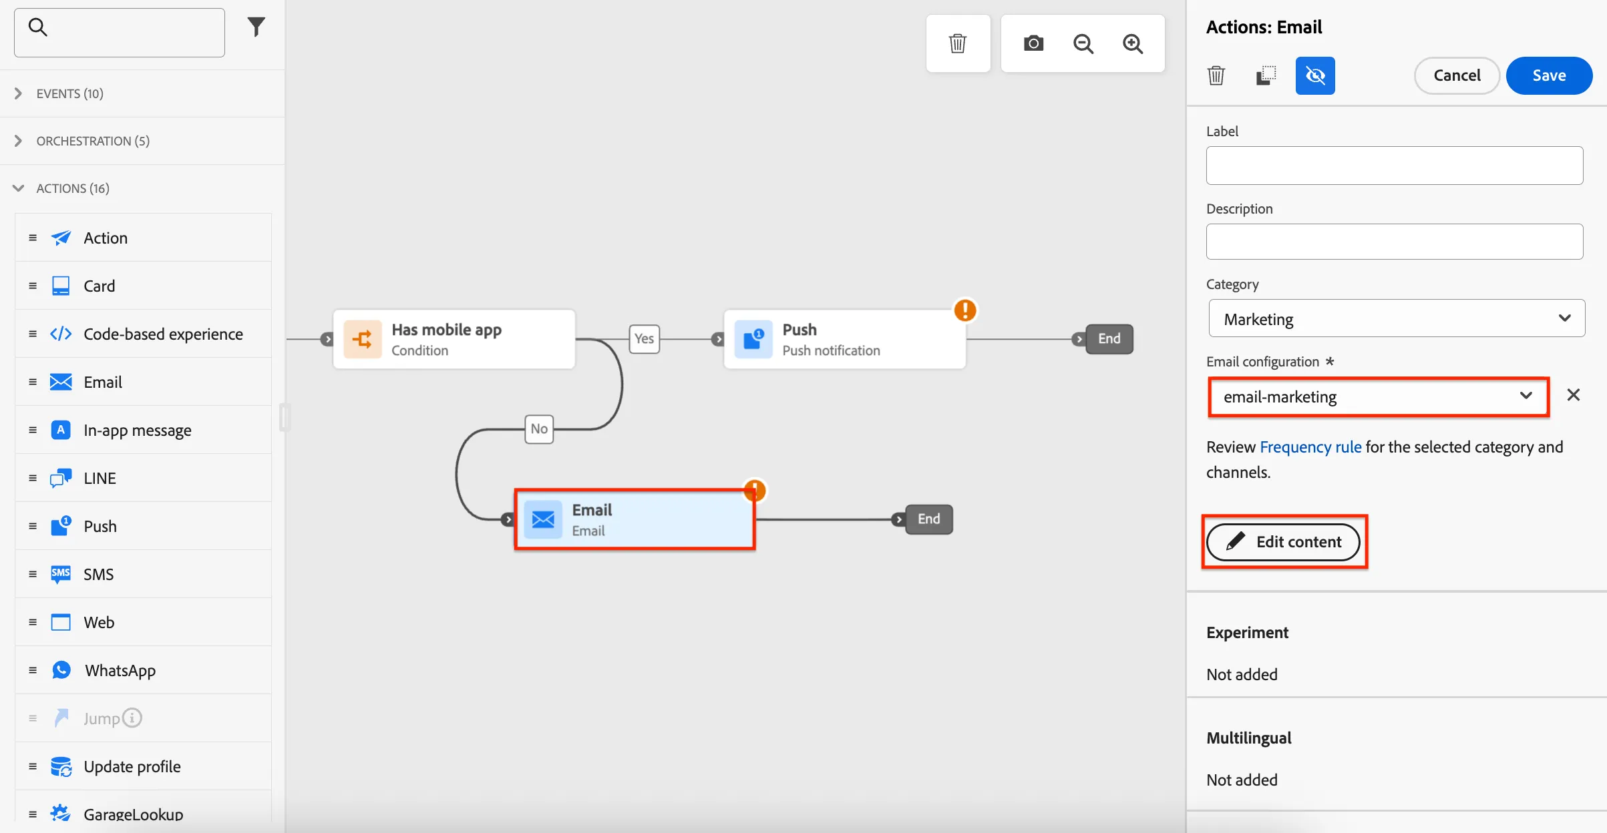Choose the Web action

point(143,622)
